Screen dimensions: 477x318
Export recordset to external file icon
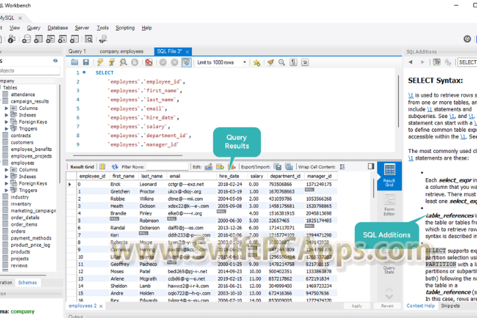click(278, 167)
